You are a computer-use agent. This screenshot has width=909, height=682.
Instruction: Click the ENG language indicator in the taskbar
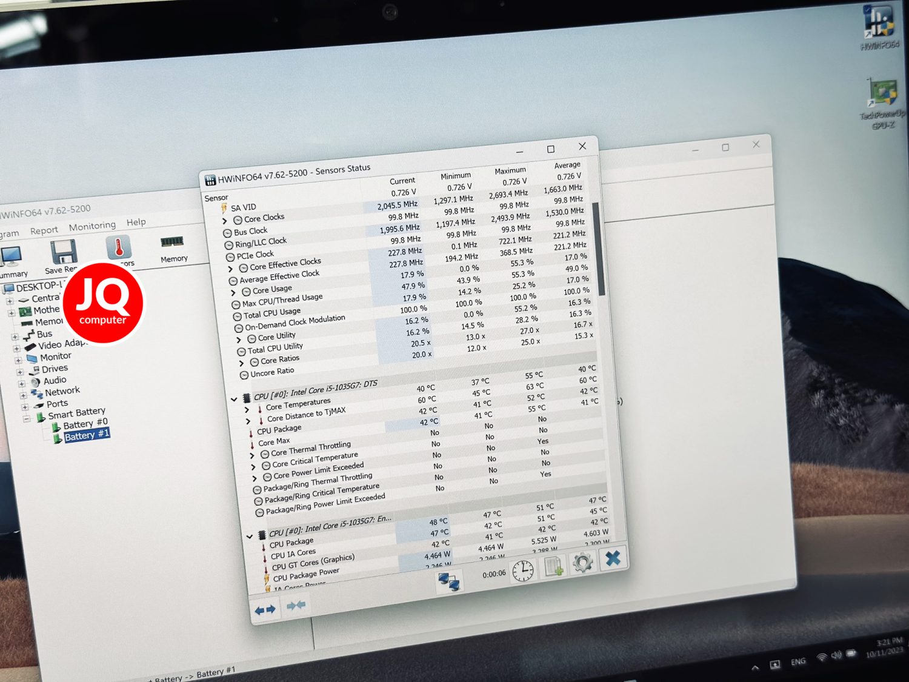[798, 661]
